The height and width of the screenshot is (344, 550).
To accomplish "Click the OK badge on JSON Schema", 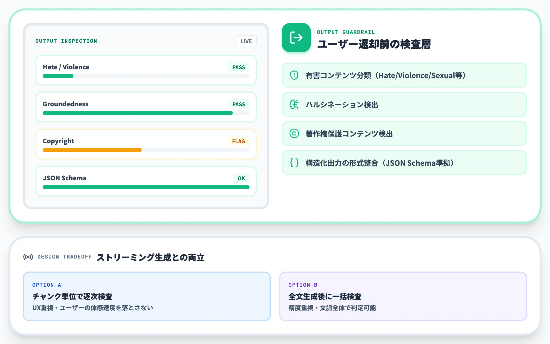I will 241,178.
